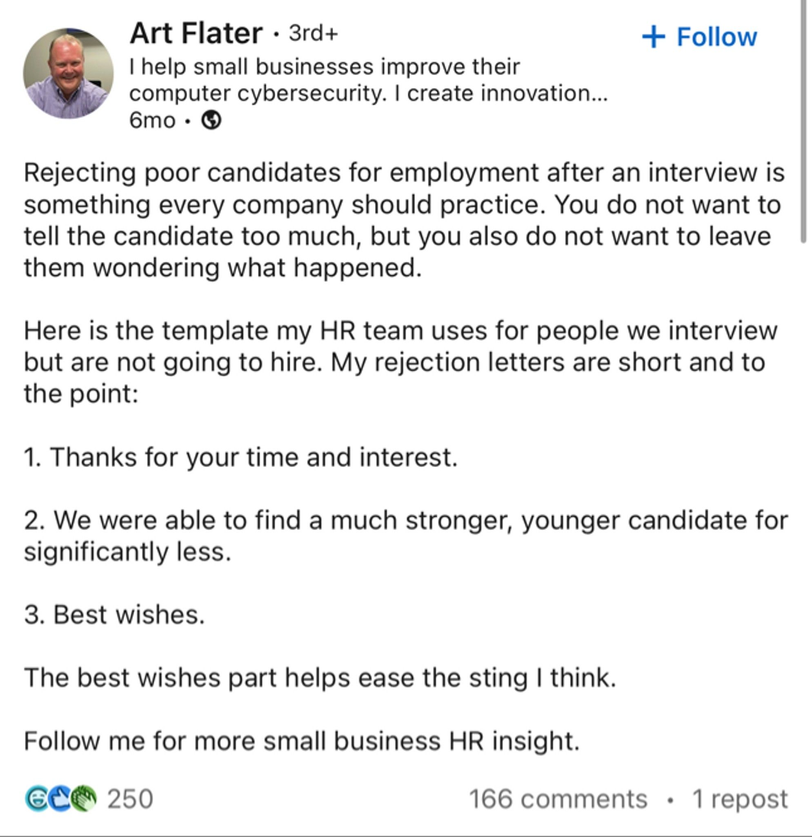Click the '1. Thanks for your time' line
Image resolution: width=812 pixels, height=837 pixels.
point(240,457)
